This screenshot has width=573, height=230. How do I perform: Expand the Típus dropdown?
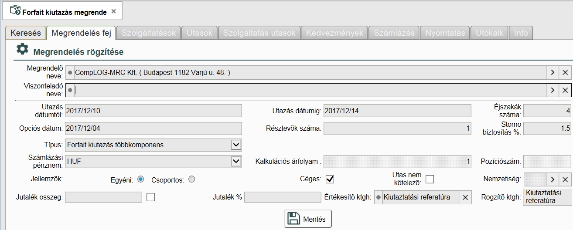236,145
